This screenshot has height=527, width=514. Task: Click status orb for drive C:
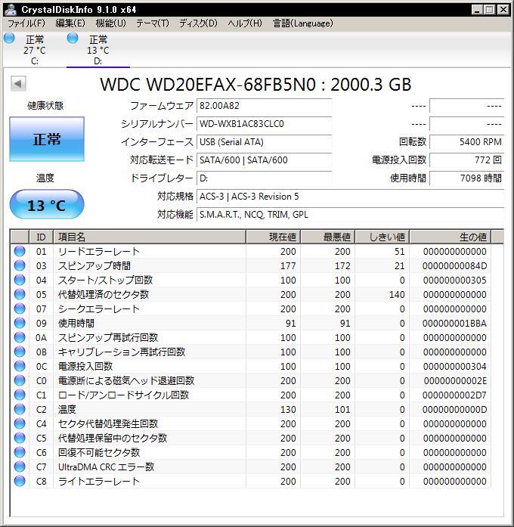tap(9, 38)
